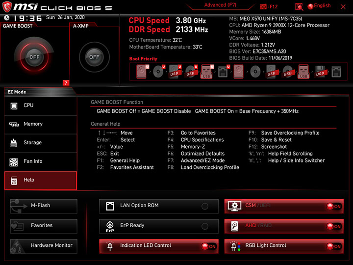Screen dimensions: 353x265
Task: Toggle the A-XMP OFF dial
Action: (94, 57)
